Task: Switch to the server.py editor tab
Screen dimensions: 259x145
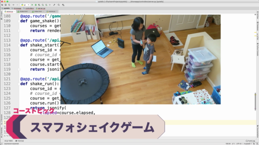Action: [x=10, y=12]
